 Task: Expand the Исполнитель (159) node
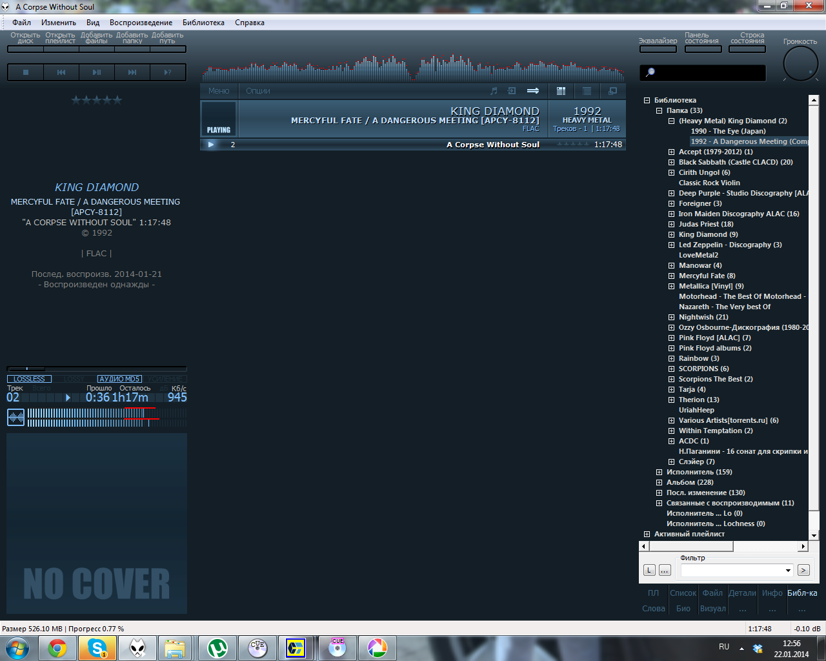(x=659, y=472)
